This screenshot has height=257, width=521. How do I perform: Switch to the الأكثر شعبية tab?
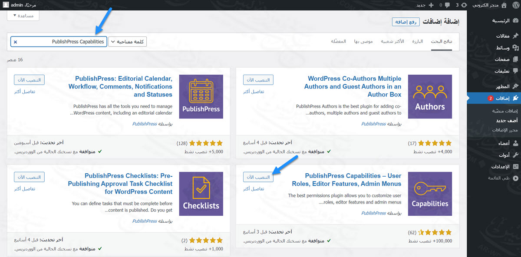coord(392,41)
